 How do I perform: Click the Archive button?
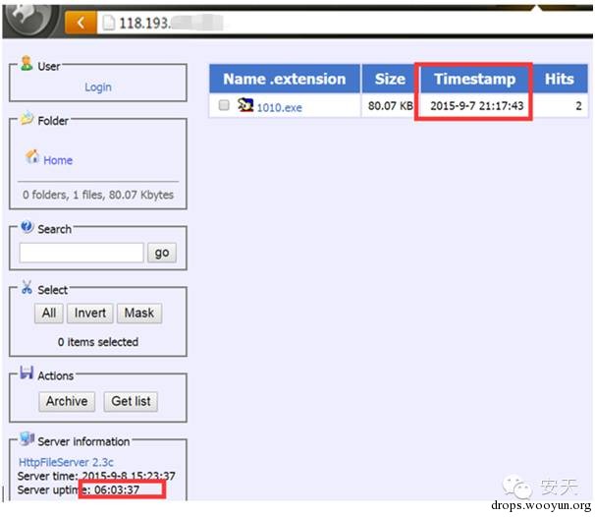pos(67,401)
